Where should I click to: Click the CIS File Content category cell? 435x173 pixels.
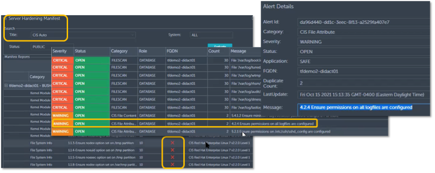point(124,115)
